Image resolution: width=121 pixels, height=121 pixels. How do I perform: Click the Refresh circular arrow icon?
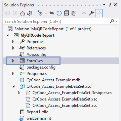pos(59,13)
